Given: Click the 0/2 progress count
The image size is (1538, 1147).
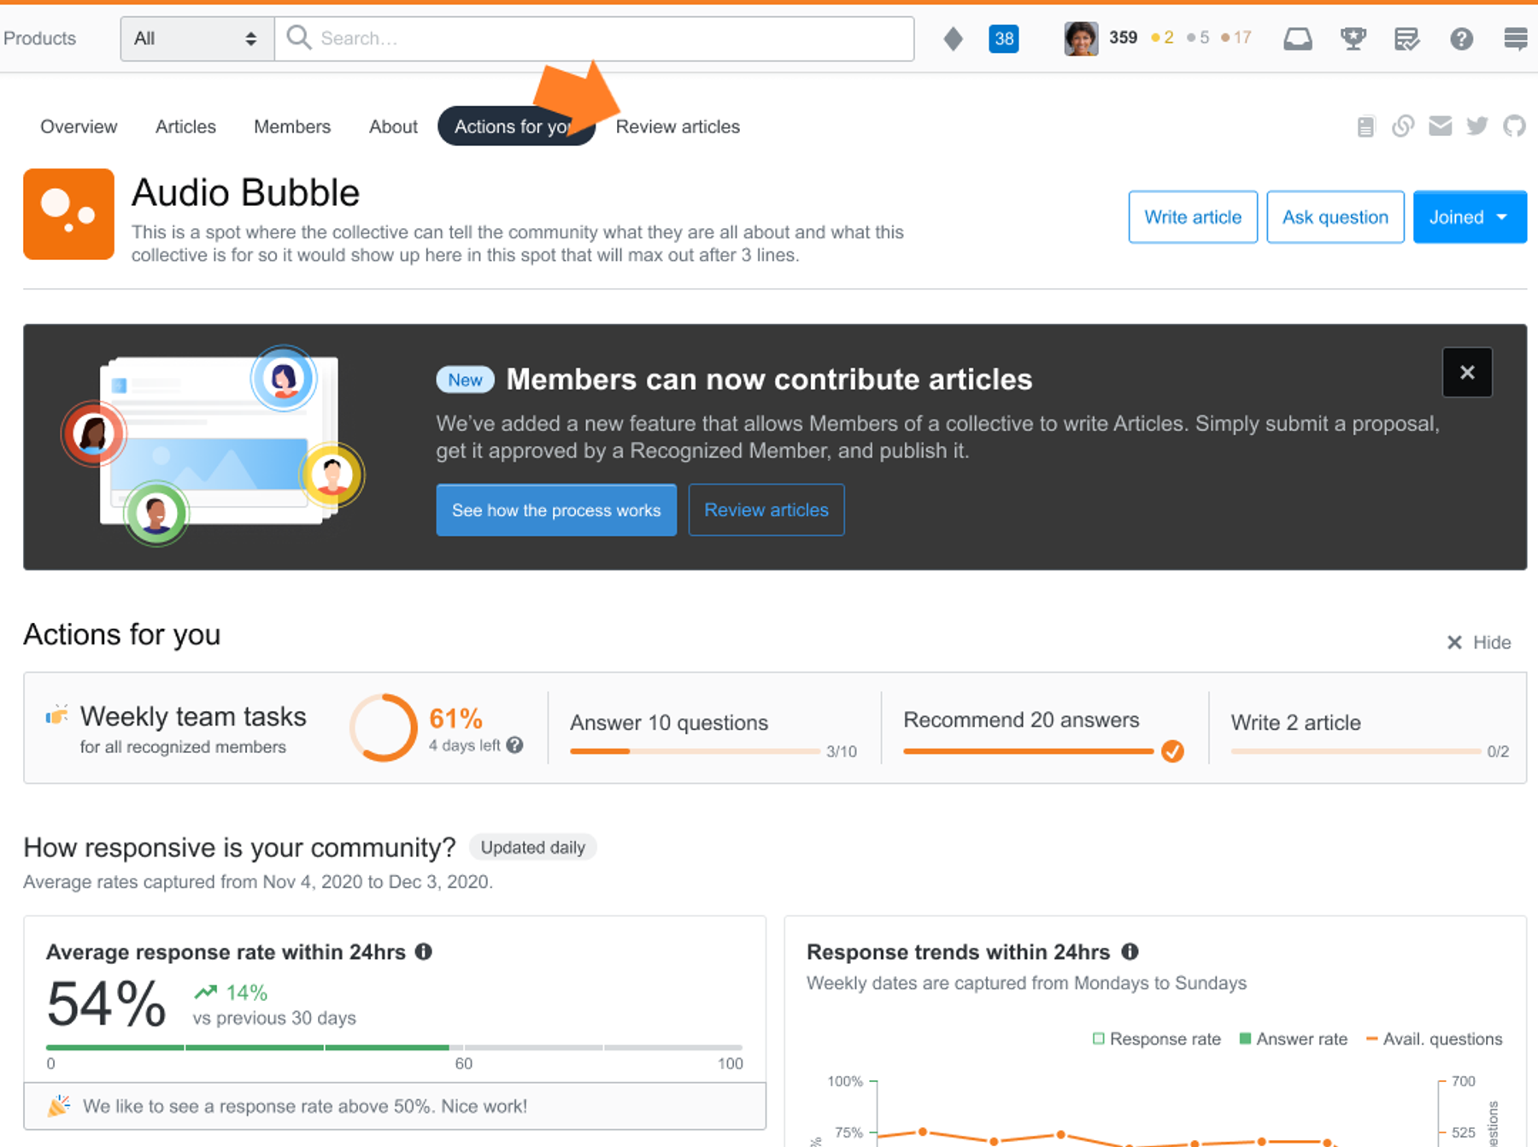Looking at the screenshot, I should tap(1498, 751).
